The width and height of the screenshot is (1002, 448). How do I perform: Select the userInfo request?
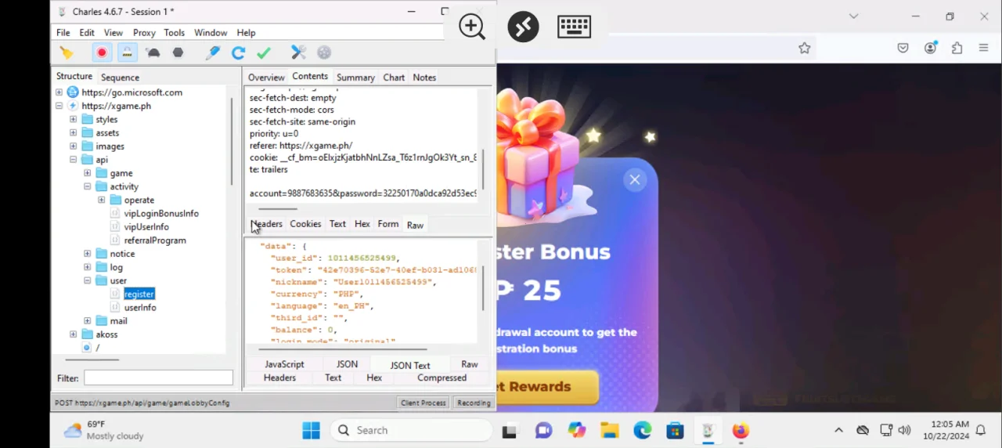(x=140, y=308)
